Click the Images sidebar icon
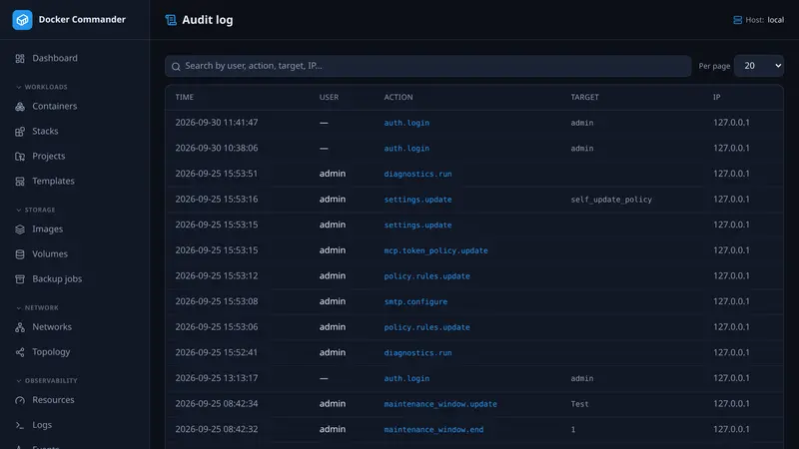The image size is (799, 449). pos(20,229)
